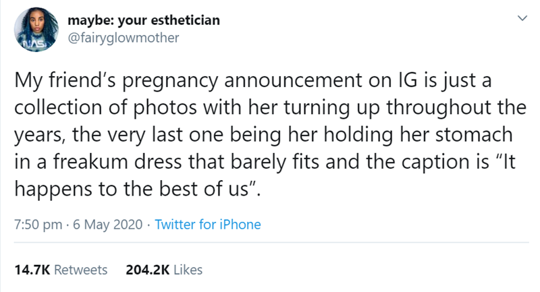Click the "Retweets" label

[x=80, y=270]
